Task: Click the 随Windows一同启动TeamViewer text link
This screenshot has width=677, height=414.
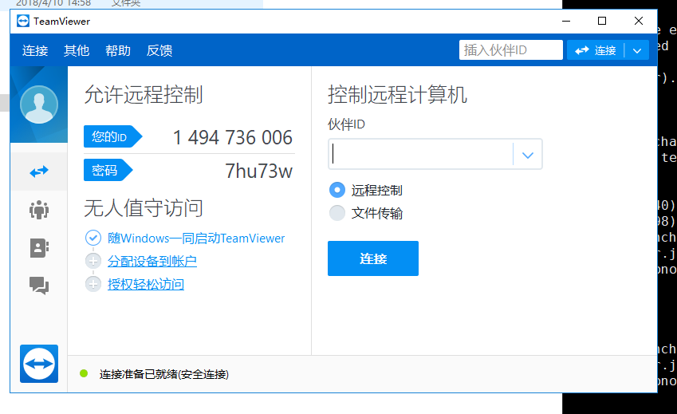Action: [x=196, y=239]
